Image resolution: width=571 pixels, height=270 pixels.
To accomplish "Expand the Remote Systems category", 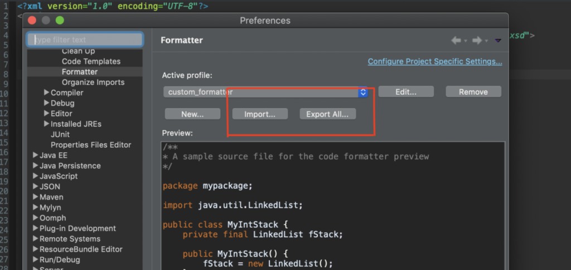I will [x=35, y=239].
